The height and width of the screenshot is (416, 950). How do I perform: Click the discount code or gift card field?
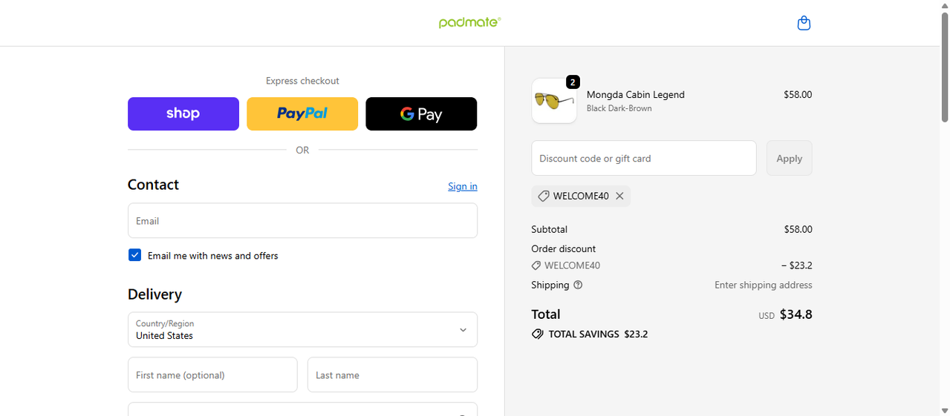[643, 158]
